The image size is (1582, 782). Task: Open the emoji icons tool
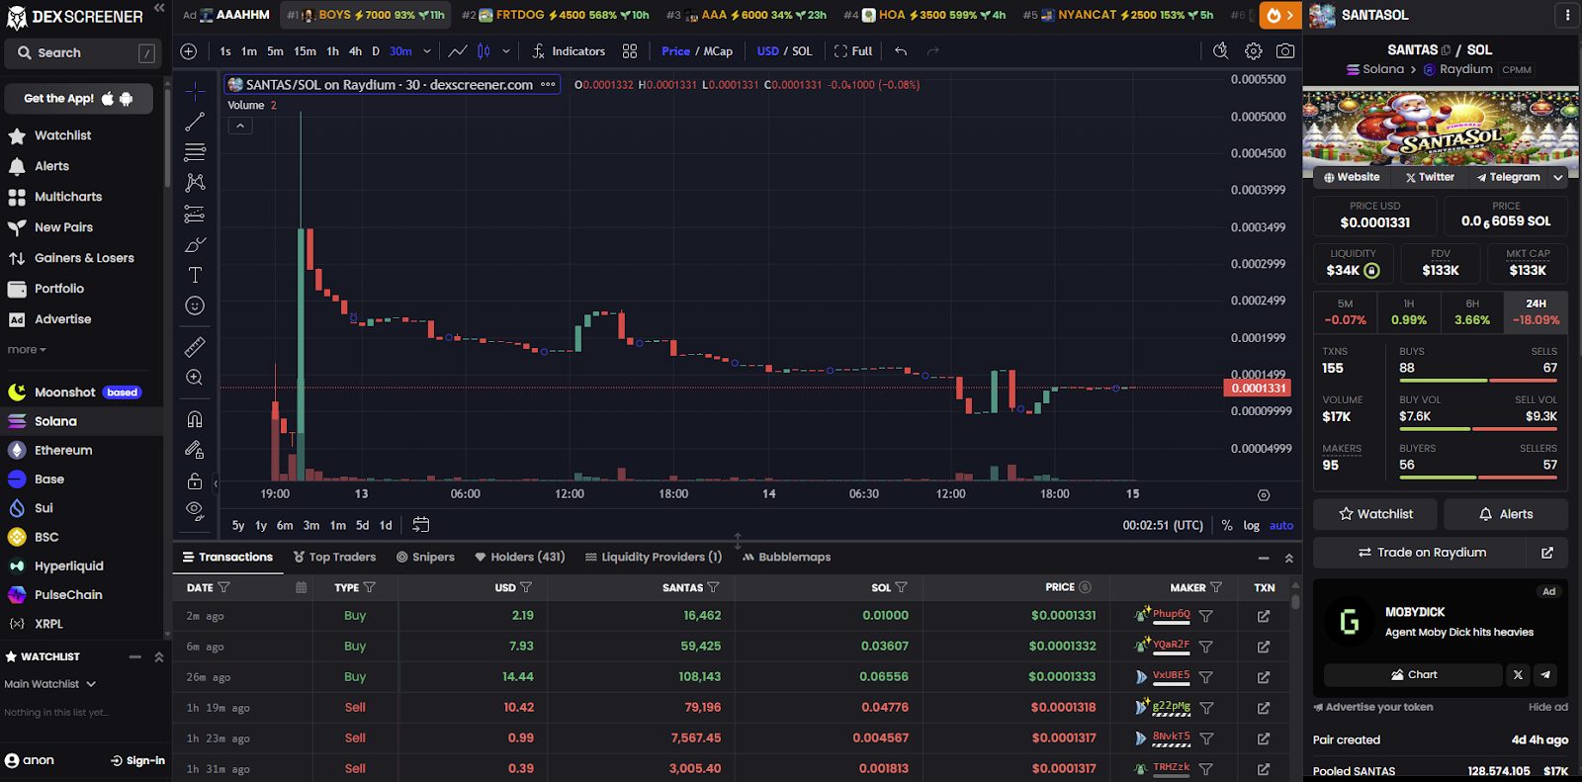click(x=195, y=305)
